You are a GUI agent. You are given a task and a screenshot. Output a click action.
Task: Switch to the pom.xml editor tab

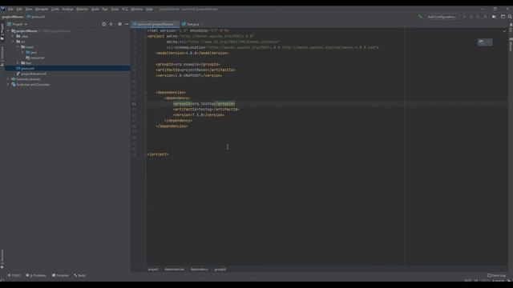[156, 24]
